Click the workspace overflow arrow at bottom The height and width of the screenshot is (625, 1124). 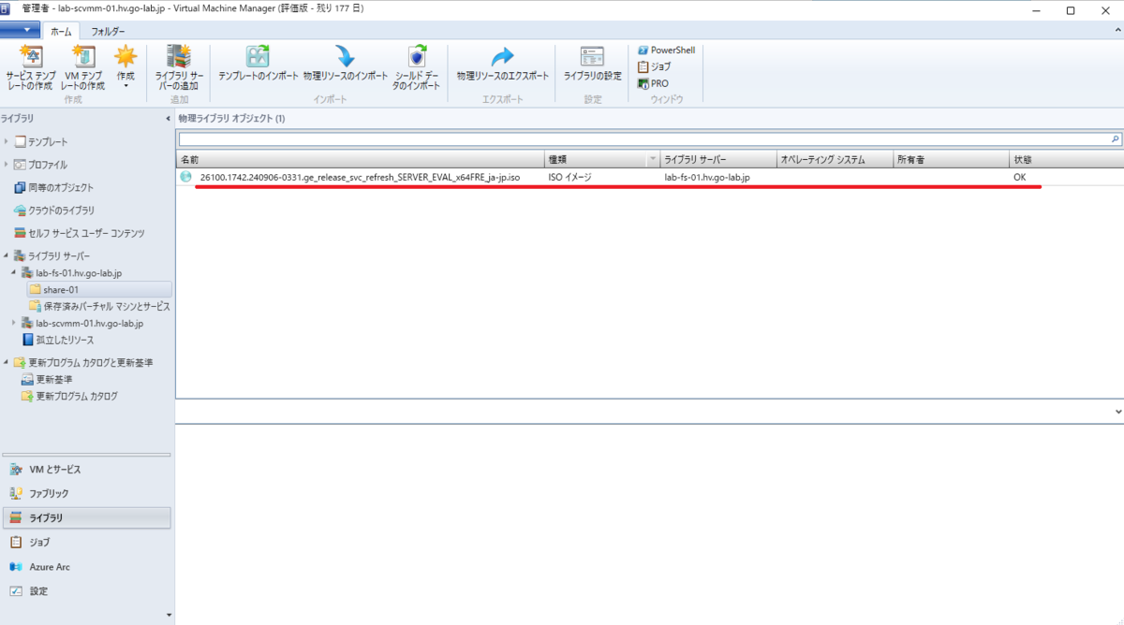(x=169, y=615)
